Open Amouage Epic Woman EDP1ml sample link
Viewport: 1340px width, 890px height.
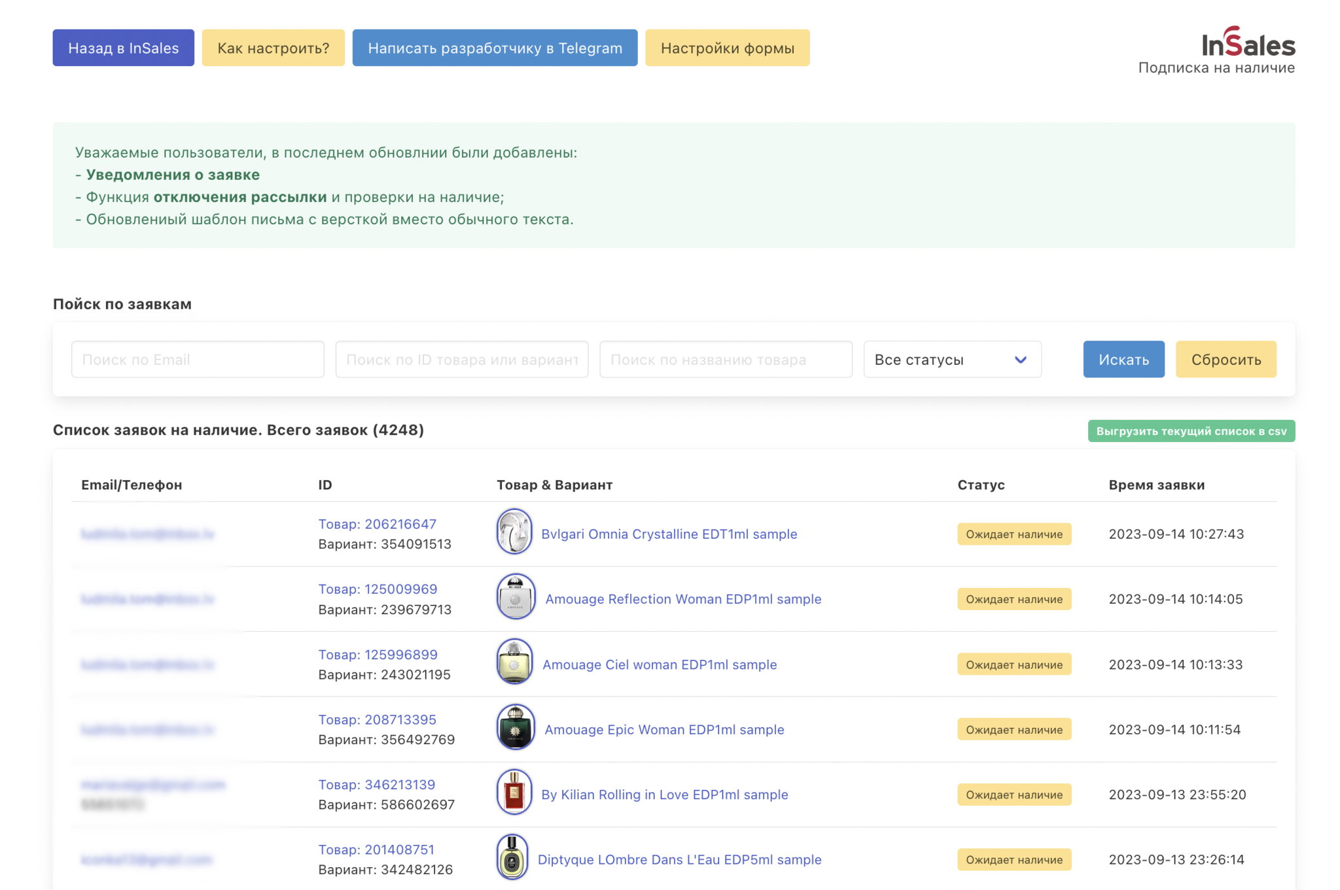point(664,729)
